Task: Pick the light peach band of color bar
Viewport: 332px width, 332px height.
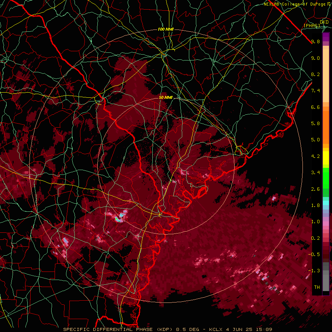Action: coord(326,76)
